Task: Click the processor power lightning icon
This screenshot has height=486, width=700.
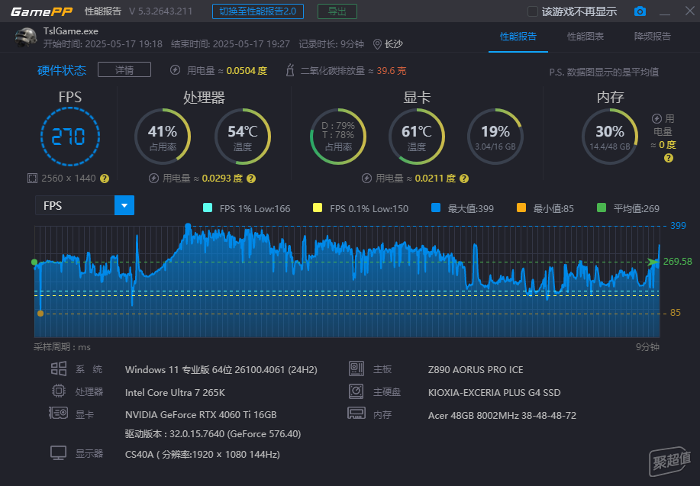Action: 153,179
